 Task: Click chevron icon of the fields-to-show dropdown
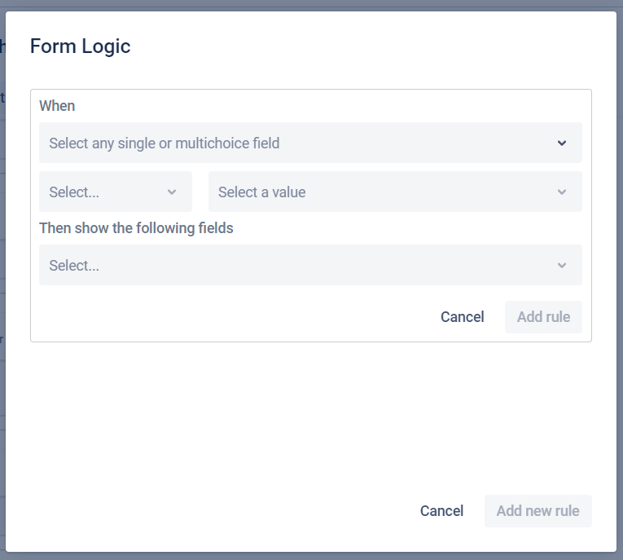(561, 266)
